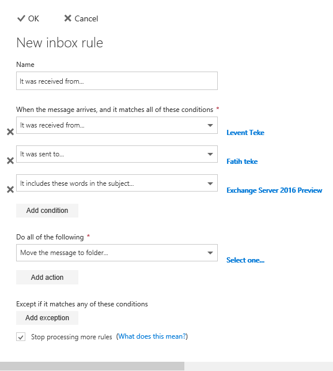Screen dimensions: 333x371
Task: Open the Fatih teke recipient link
Action: coord(242,162)
